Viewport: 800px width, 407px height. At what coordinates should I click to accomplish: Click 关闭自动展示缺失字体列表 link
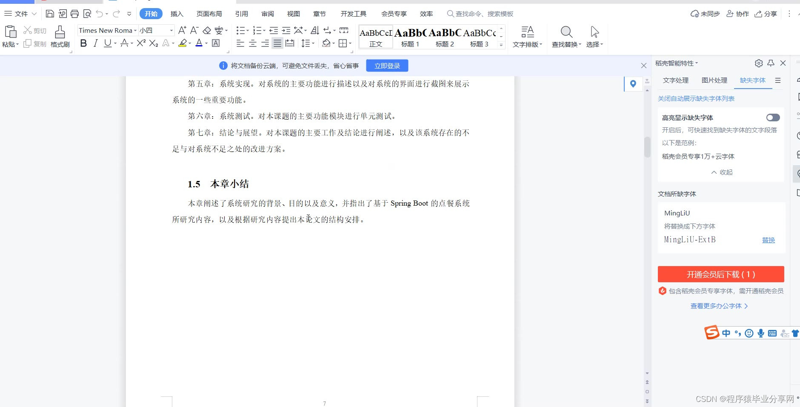click(x=696, y=98)
